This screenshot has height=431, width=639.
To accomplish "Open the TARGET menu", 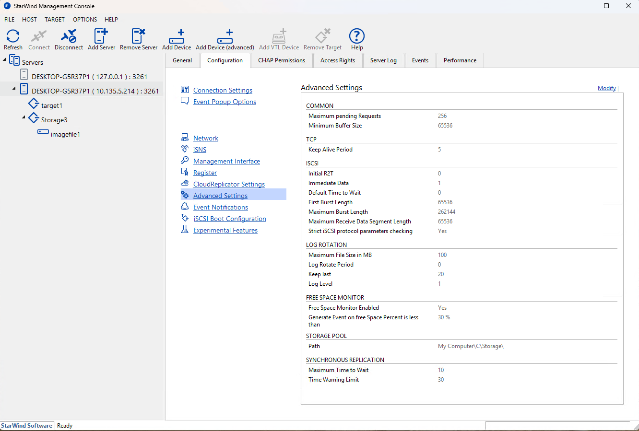I will [x=55, y=20].
